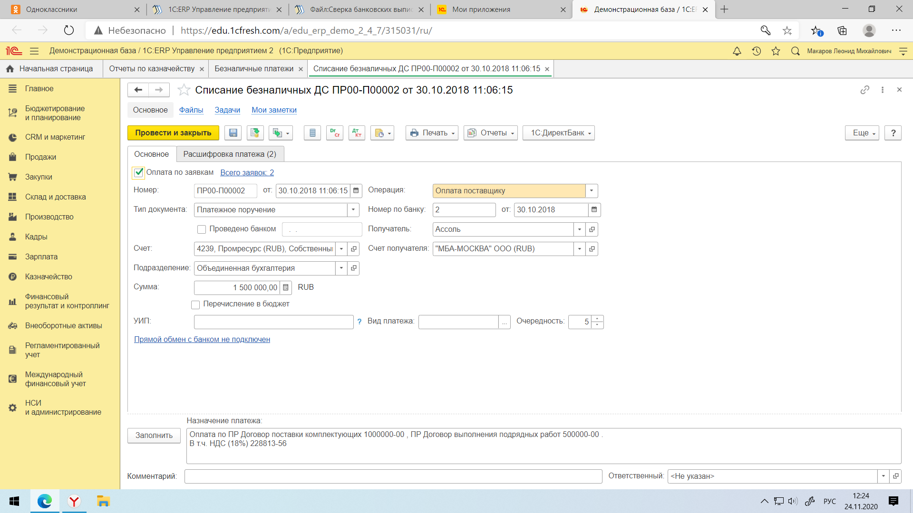
Task: Navigate back with the left arrow button
Action: coord(138,90)
